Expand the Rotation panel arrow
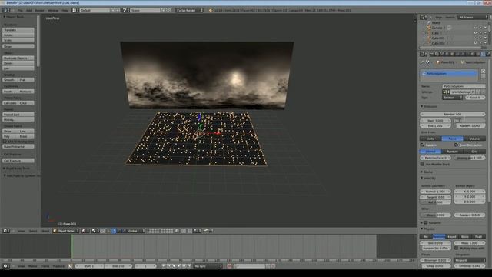The width and height of the screenshot is (492, 277). (x=422, y=222)
